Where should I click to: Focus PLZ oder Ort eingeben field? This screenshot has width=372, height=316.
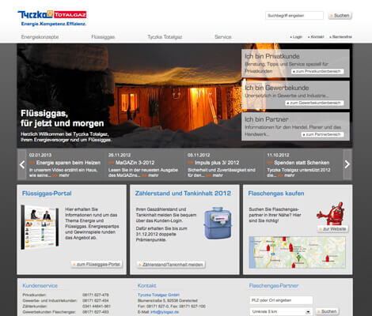click(281, 300)
